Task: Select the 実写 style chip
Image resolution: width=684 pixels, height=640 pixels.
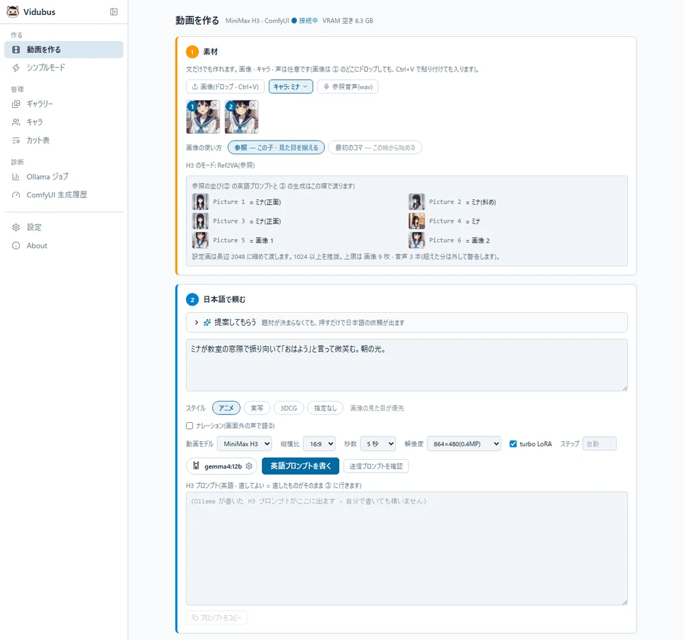Action: [257, 408]
